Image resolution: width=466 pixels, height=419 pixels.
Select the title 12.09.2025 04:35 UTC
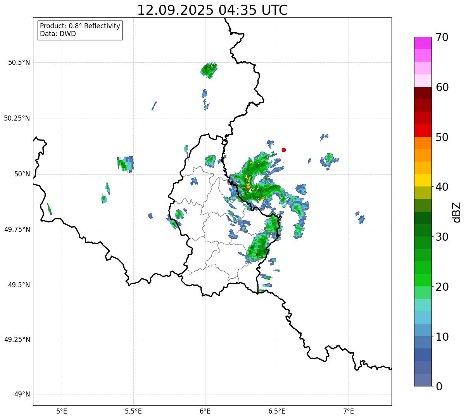click(x=212, y=10)
